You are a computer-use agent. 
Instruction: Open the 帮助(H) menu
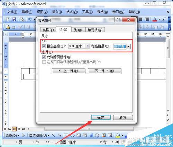[x=134, y=12]
